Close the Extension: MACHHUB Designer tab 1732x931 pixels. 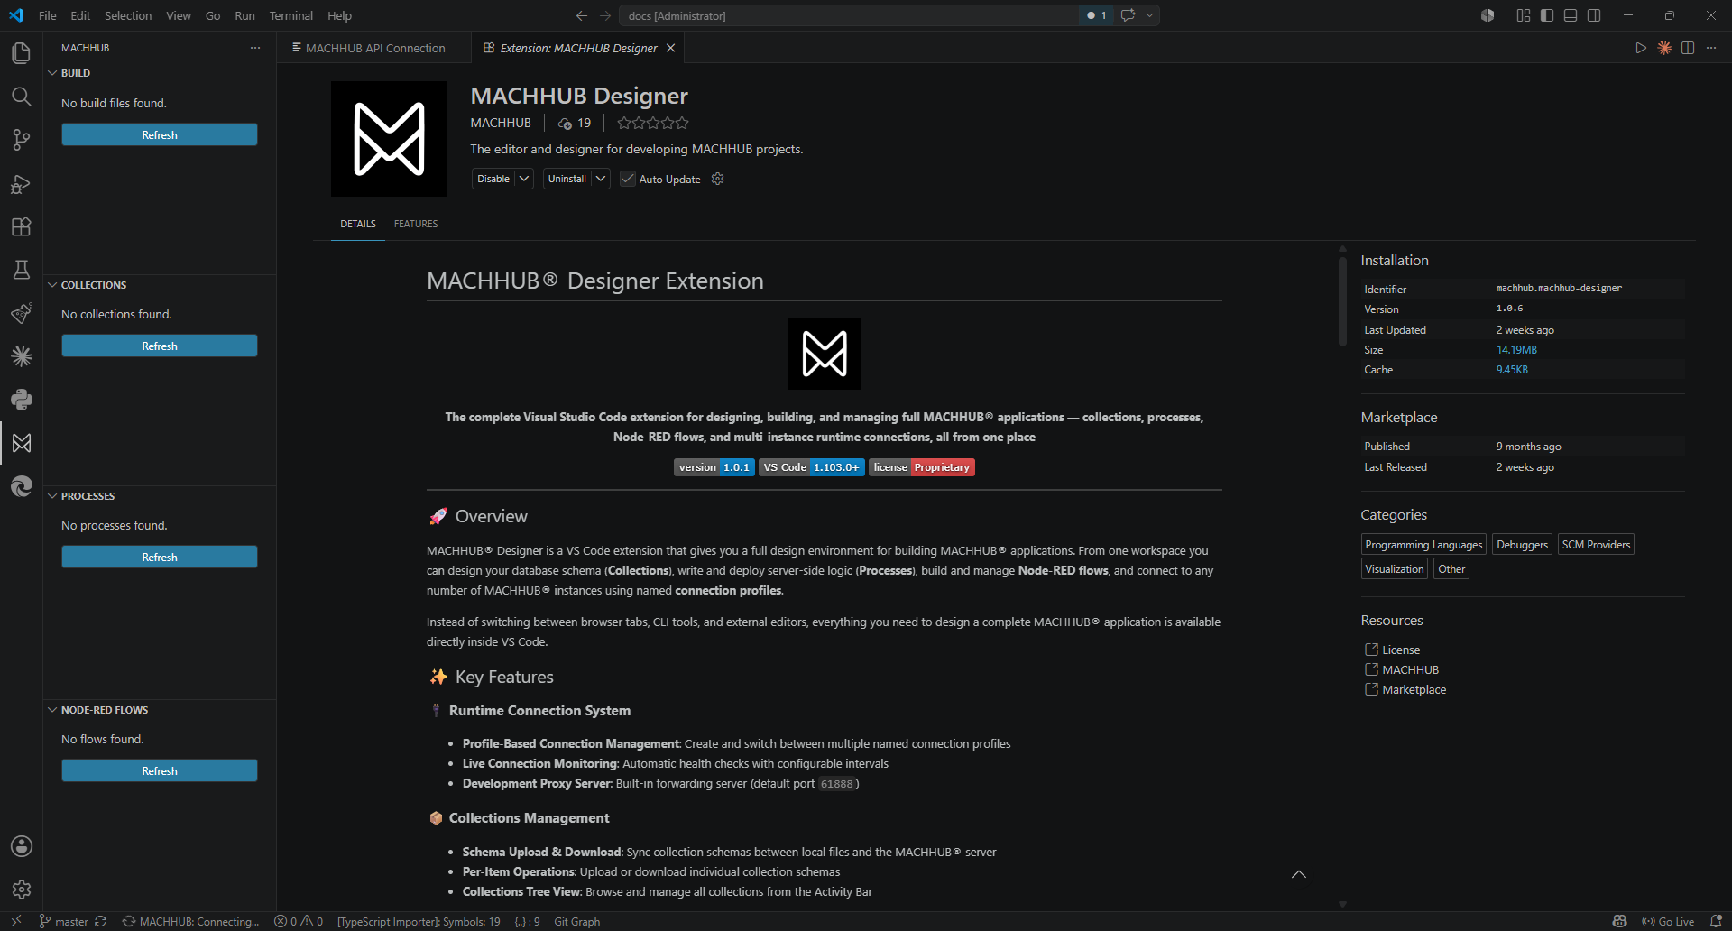[x=670, y=48]
